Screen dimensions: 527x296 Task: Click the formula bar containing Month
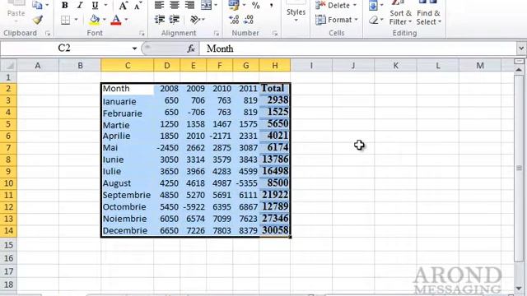[x=357, y=49]
